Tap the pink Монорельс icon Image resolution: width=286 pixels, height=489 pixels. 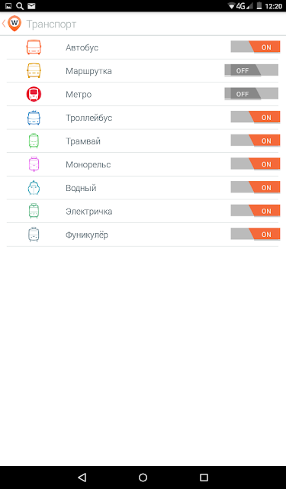(34, 164)
